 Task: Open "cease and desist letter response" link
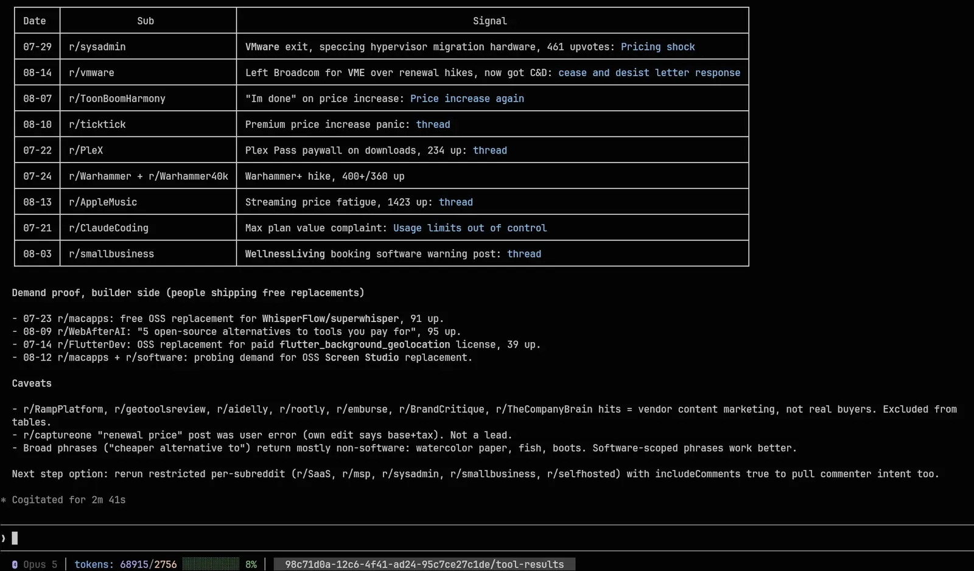650,73
